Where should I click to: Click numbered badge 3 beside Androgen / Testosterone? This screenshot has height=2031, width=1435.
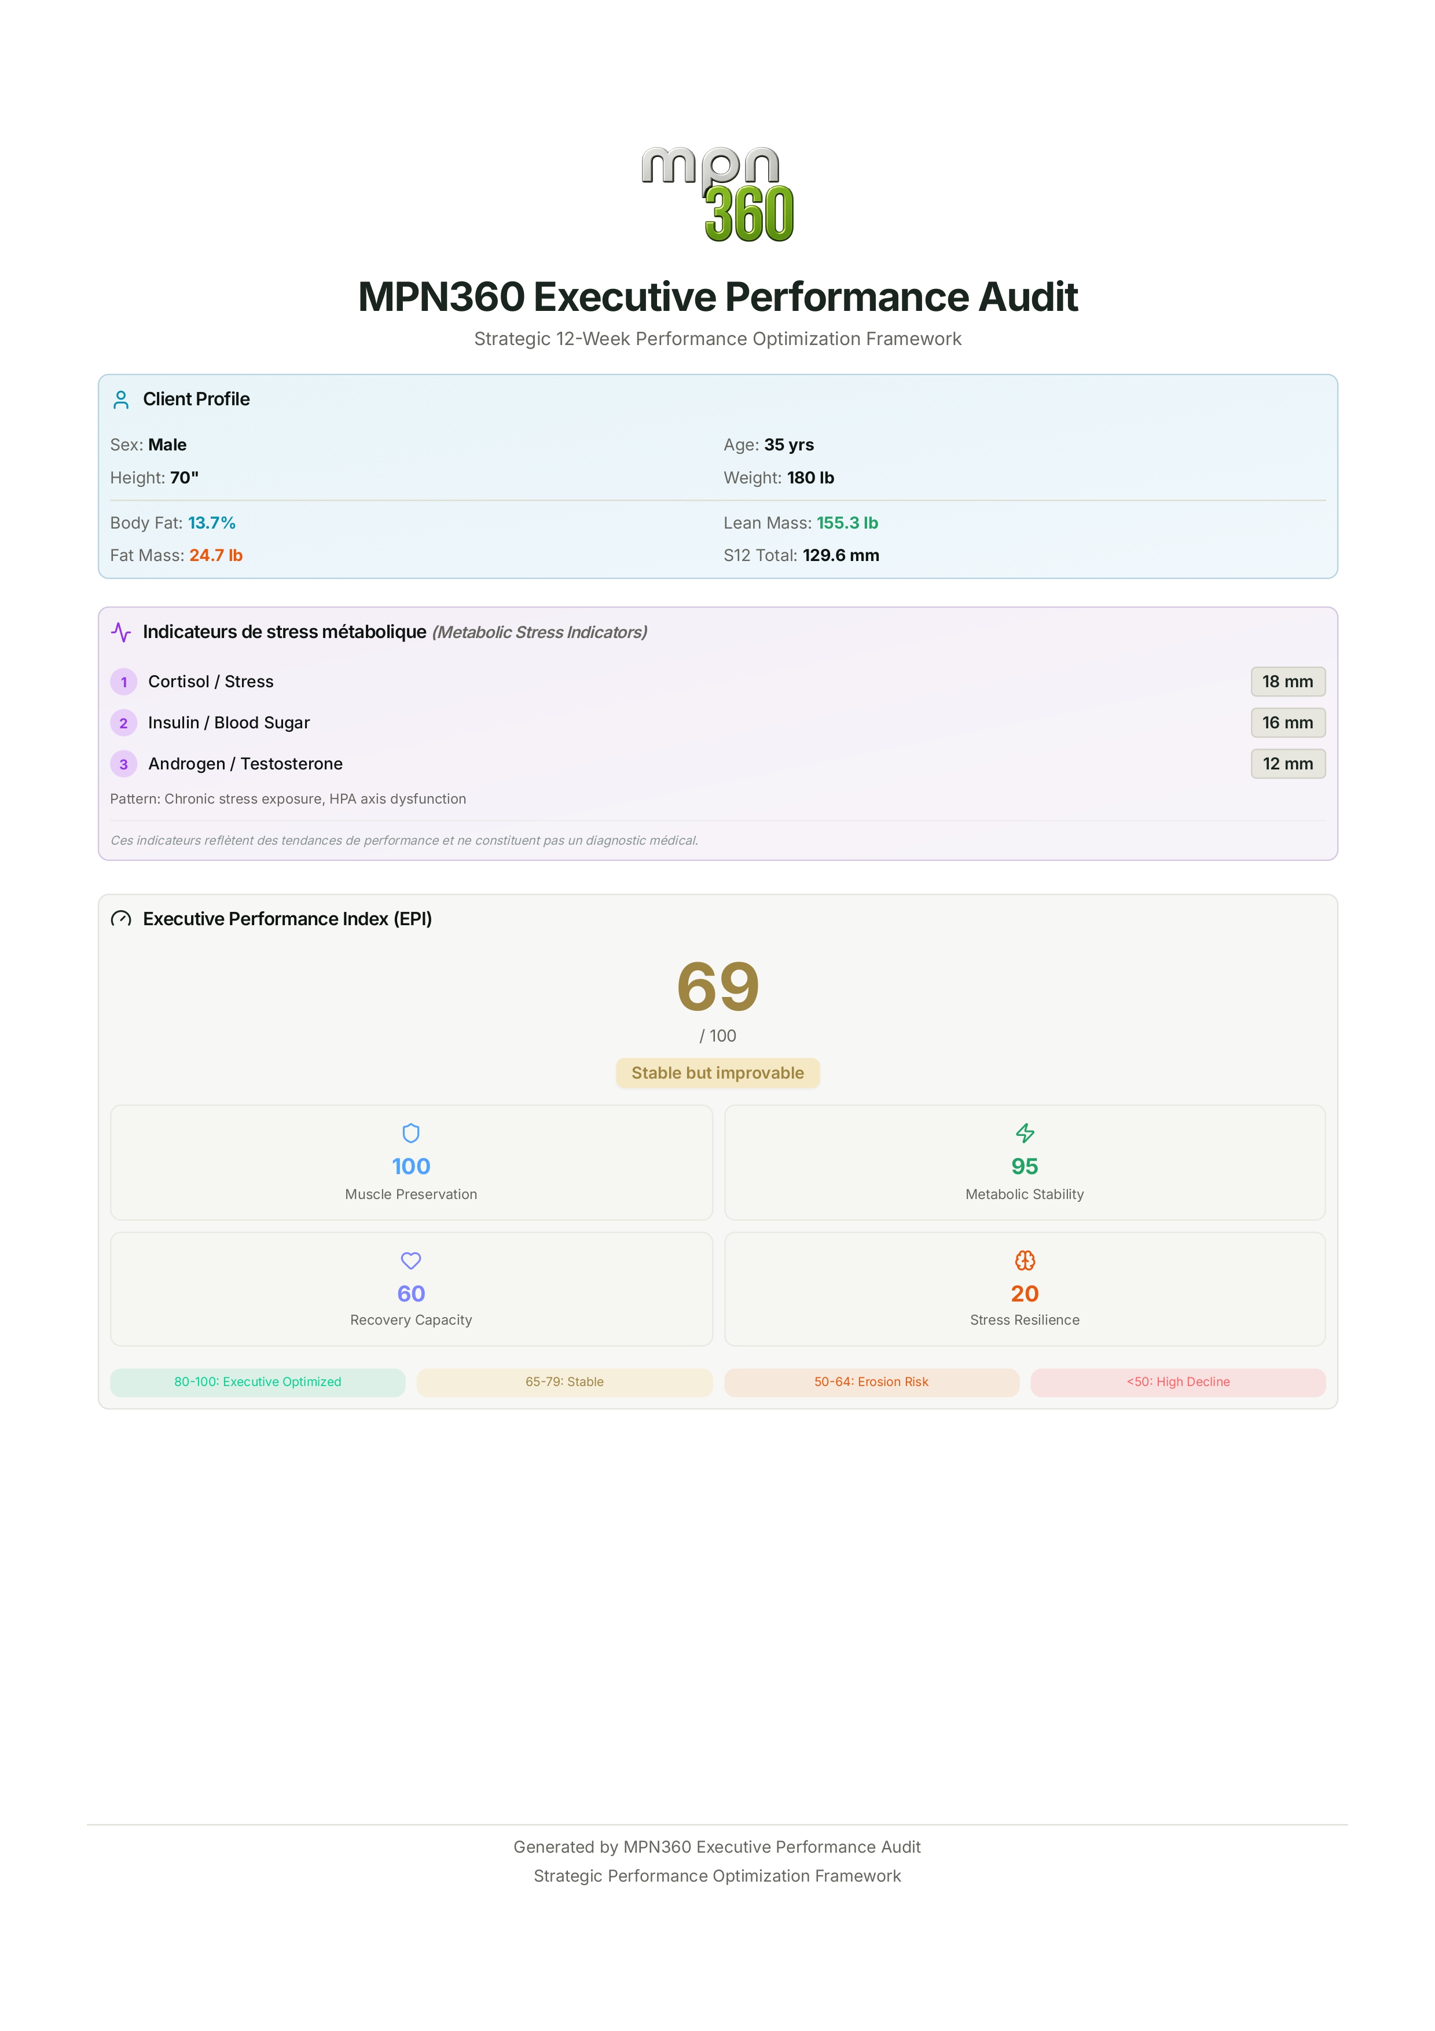tap(124, 764)
